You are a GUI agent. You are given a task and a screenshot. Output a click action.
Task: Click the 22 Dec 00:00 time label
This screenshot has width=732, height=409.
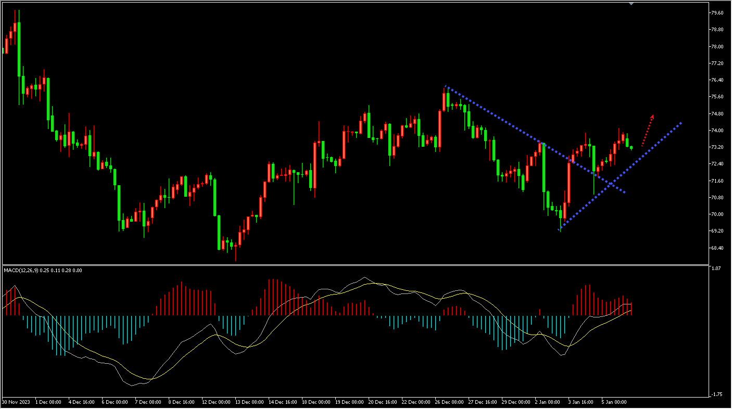pyautogui.click(x=417, y=402)
